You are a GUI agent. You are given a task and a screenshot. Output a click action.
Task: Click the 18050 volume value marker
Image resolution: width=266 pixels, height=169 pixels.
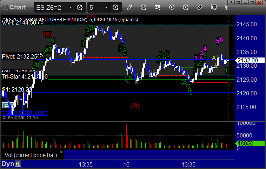point(250,143)
